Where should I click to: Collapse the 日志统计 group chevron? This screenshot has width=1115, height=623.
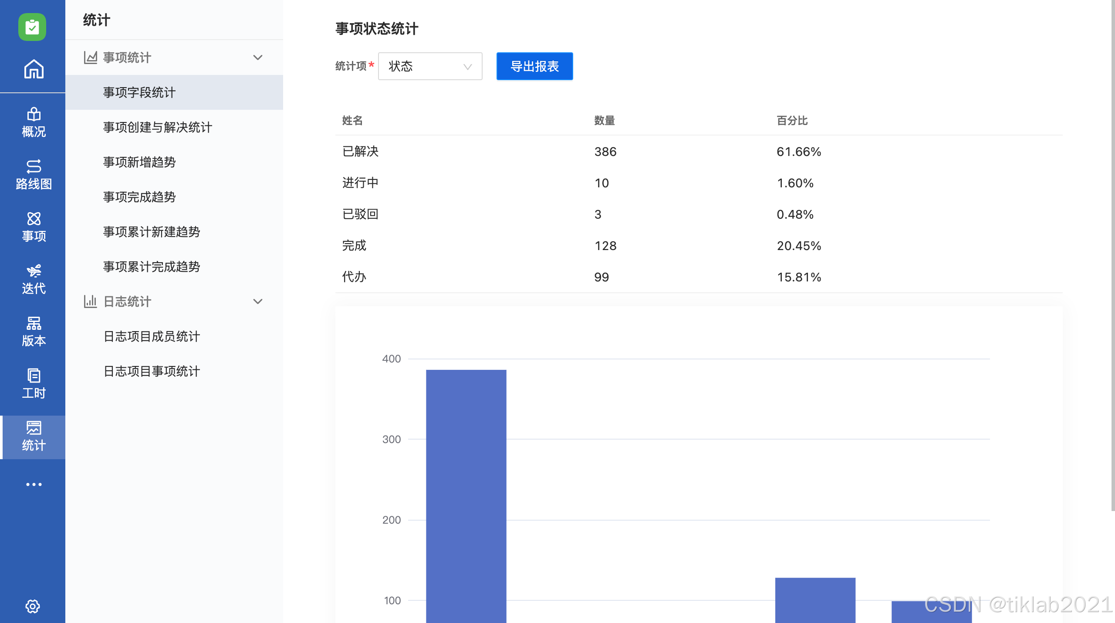(x=258, y=301)
